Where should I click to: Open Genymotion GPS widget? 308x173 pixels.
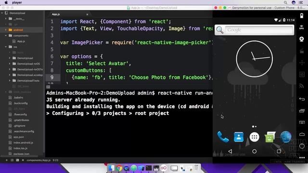302,27
